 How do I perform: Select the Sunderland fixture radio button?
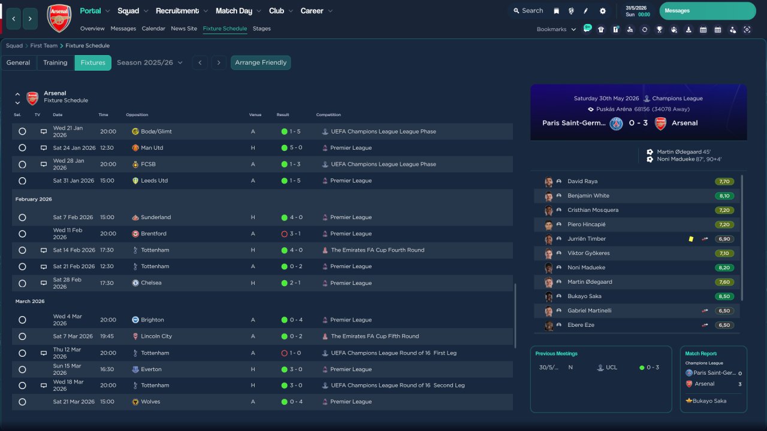[22, 217]
